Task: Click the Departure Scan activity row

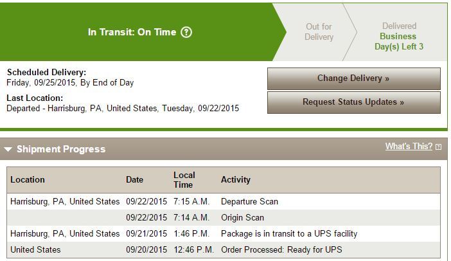Action: [x=249, y=202]
